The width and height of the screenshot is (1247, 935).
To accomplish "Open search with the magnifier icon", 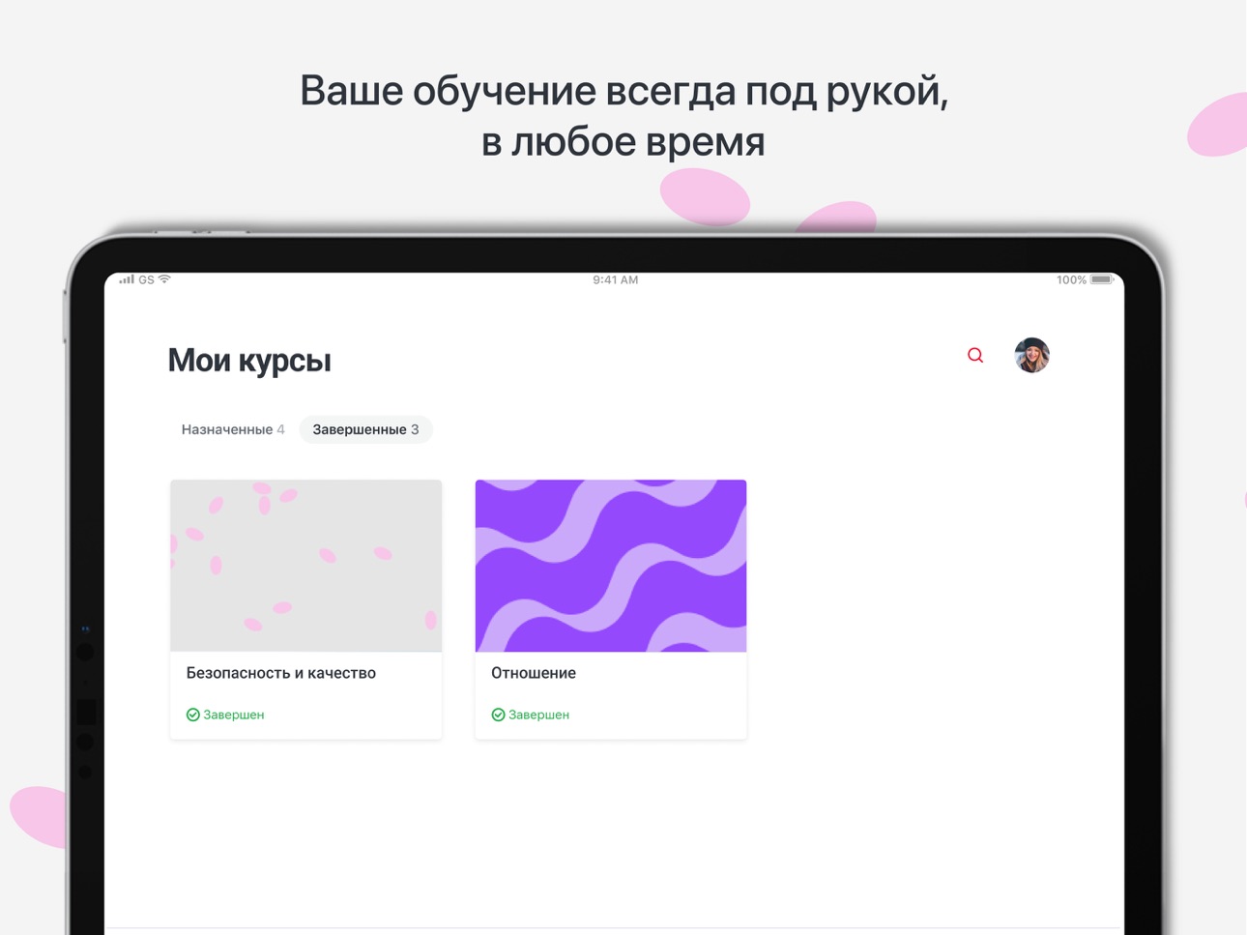I will (975, 356).
